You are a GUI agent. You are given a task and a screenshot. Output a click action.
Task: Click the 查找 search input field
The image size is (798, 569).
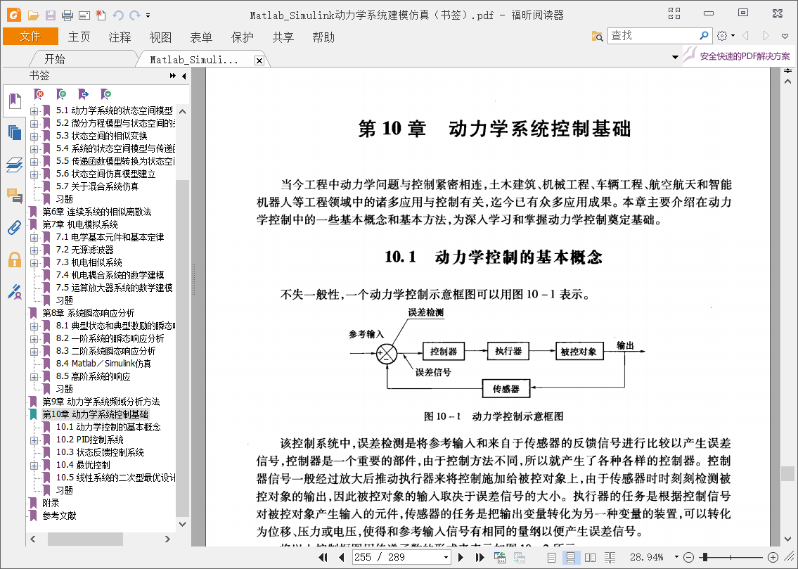(653, 36)
